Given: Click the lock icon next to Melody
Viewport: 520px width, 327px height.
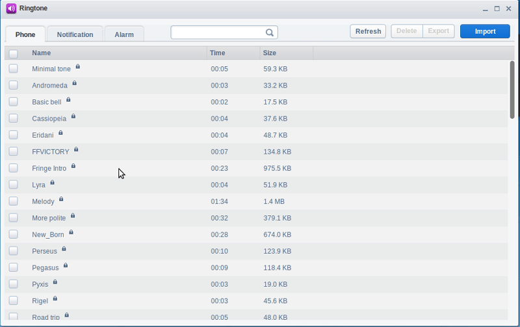Looking at the screenshot, I should pyautogui.click(x=62, y=199).
